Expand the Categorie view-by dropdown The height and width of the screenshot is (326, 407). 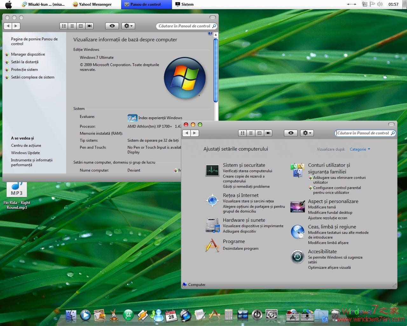(360, 149)
